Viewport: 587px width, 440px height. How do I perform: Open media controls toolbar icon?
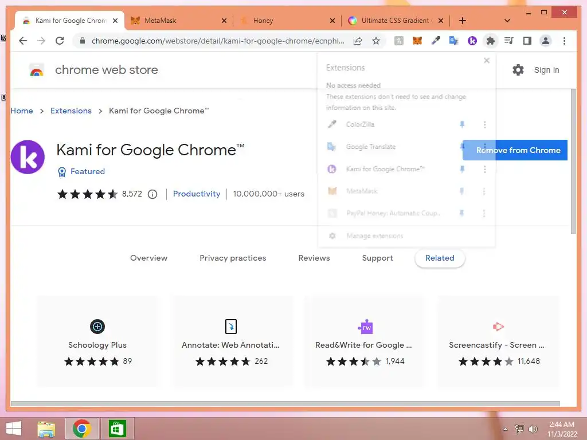point(509,41)
